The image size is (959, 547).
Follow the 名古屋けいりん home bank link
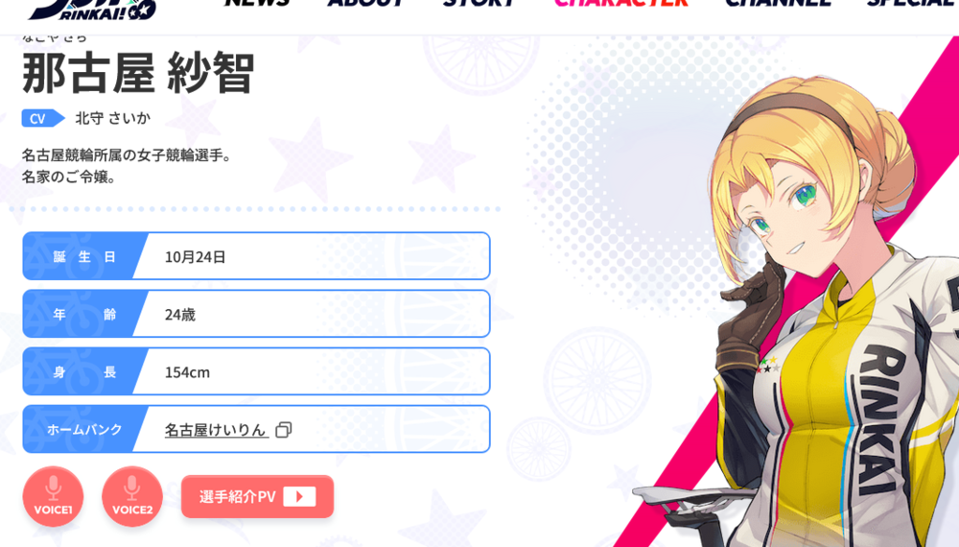click(x=216, y=430)
